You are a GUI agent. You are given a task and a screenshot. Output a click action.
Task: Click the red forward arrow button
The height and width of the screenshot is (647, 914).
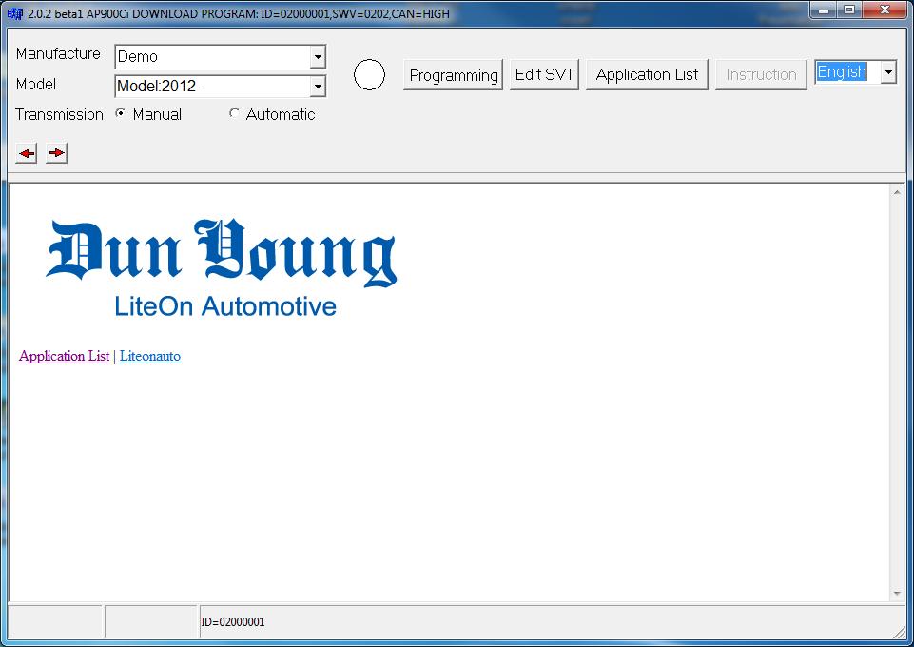pyautogui.click(x=56, y=153)
